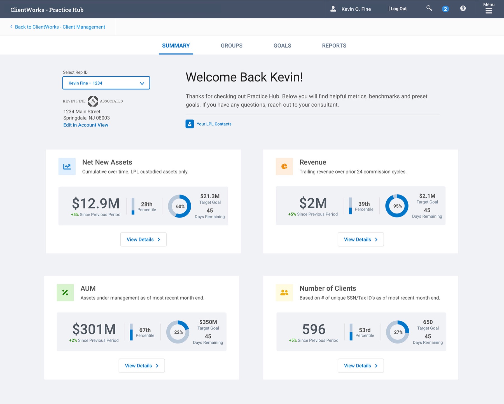View Details for Number of Clients
The width and height of the screenshot is (504, 404).
(x=361, y=366)
